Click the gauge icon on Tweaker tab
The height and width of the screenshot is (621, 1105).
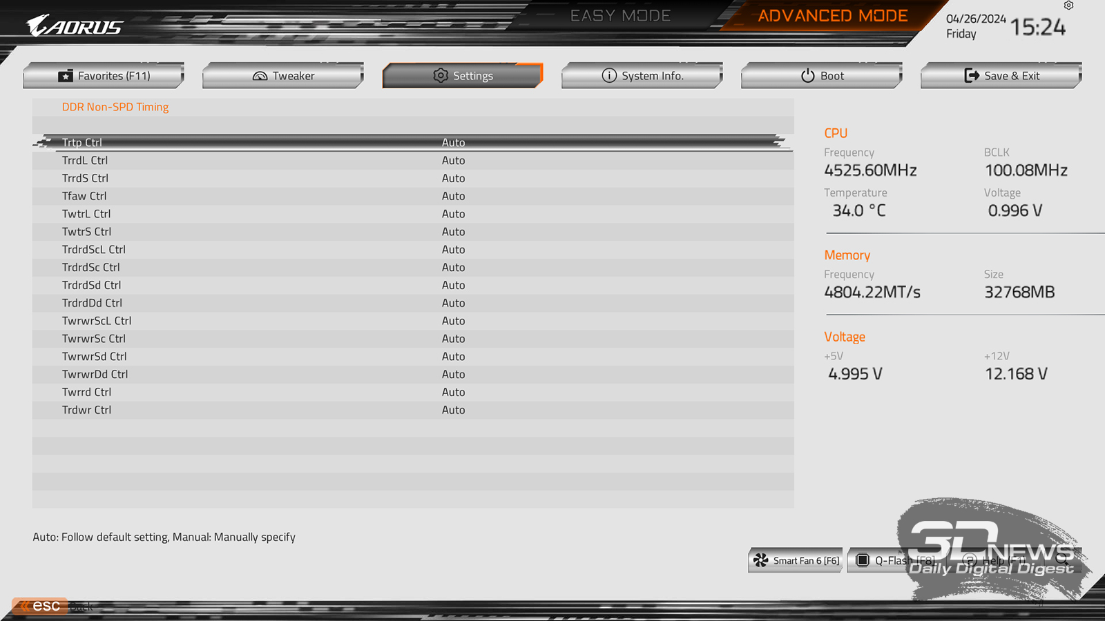260,76
